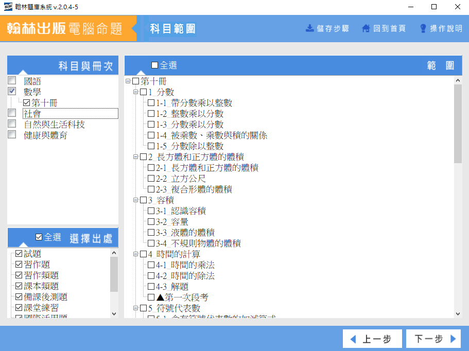Collapse the 第十冊 root tree node
This screenshot has height=351, width=469.
click(x=128, y=81)
